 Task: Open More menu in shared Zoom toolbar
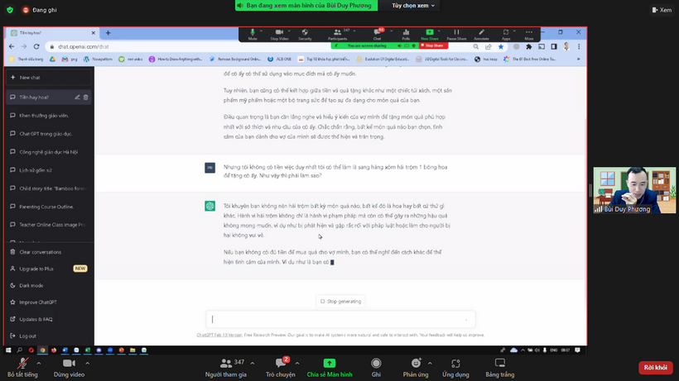point(529,35)
